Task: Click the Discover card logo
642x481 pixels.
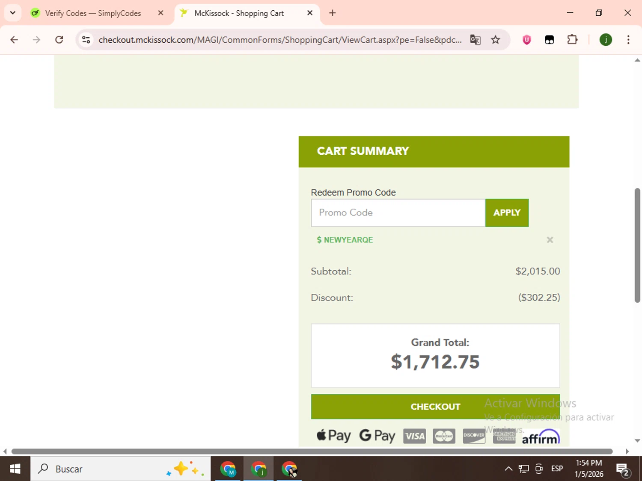Action: pos(474,436)
